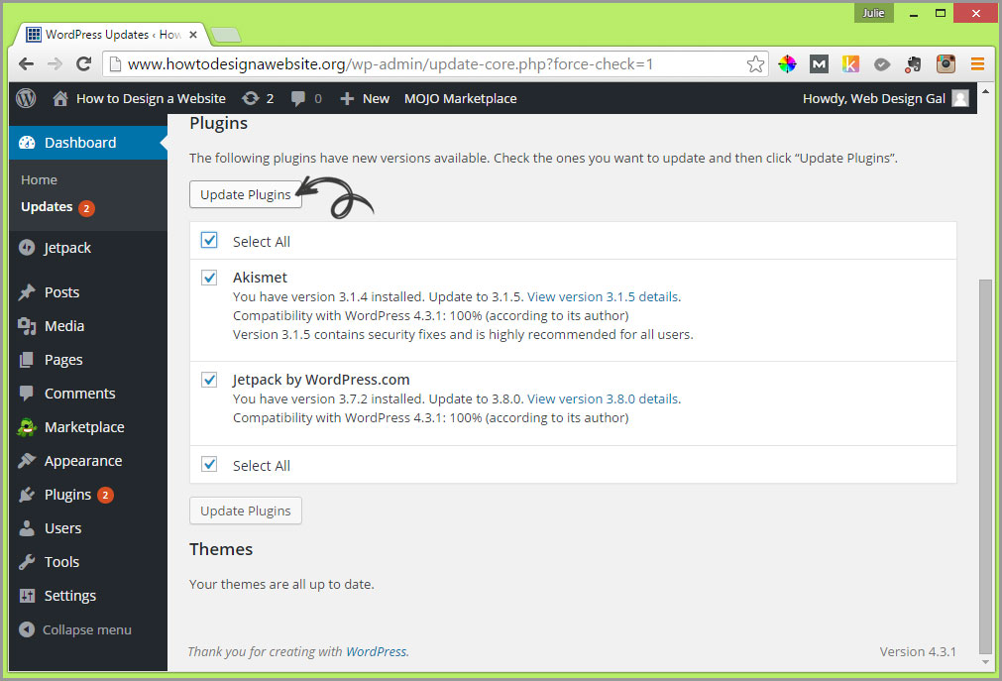This screenshot has width=1002, height=681.
Task: Click the bottom Update Plugins button
Action: coord(246,511)
